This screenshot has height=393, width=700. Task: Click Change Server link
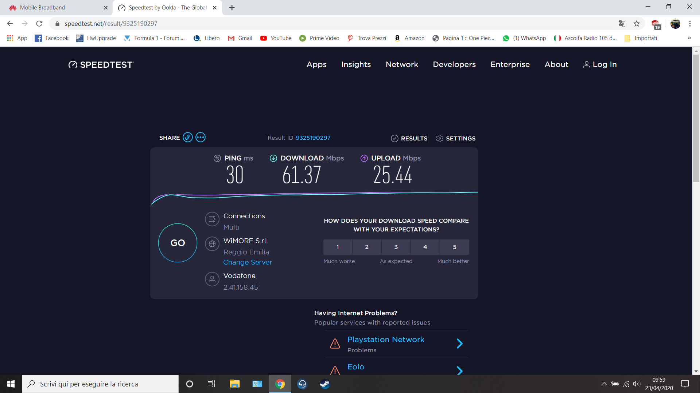tap(248, 262)
